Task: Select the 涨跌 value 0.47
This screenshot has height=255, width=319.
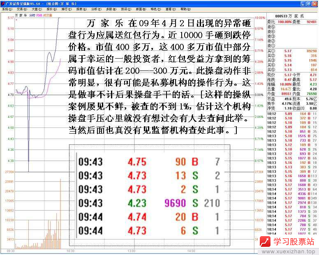Action: [x=288, y=80]
